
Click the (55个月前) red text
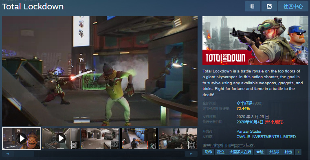coord(274,122)
